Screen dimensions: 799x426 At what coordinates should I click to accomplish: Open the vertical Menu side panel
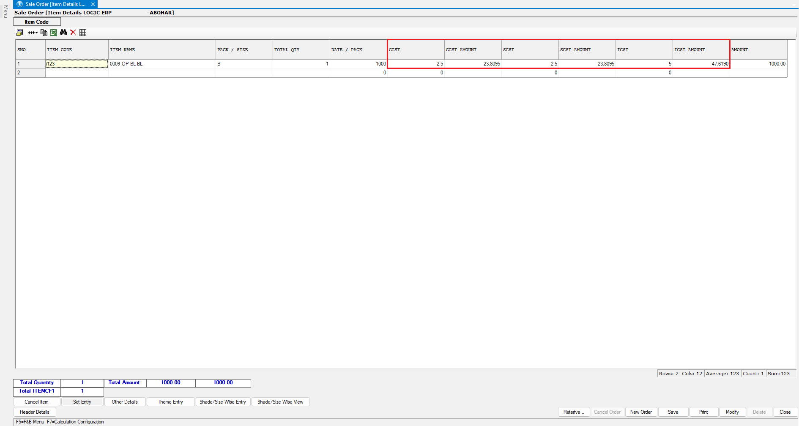(x=5, y=11)
